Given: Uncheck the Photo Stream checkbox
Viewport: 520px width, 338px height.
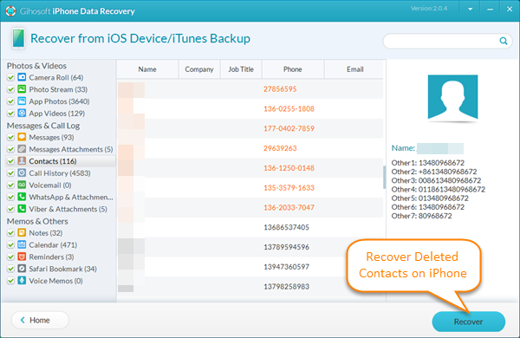Looking at the screenshot, I should click(x=10, y=89).
